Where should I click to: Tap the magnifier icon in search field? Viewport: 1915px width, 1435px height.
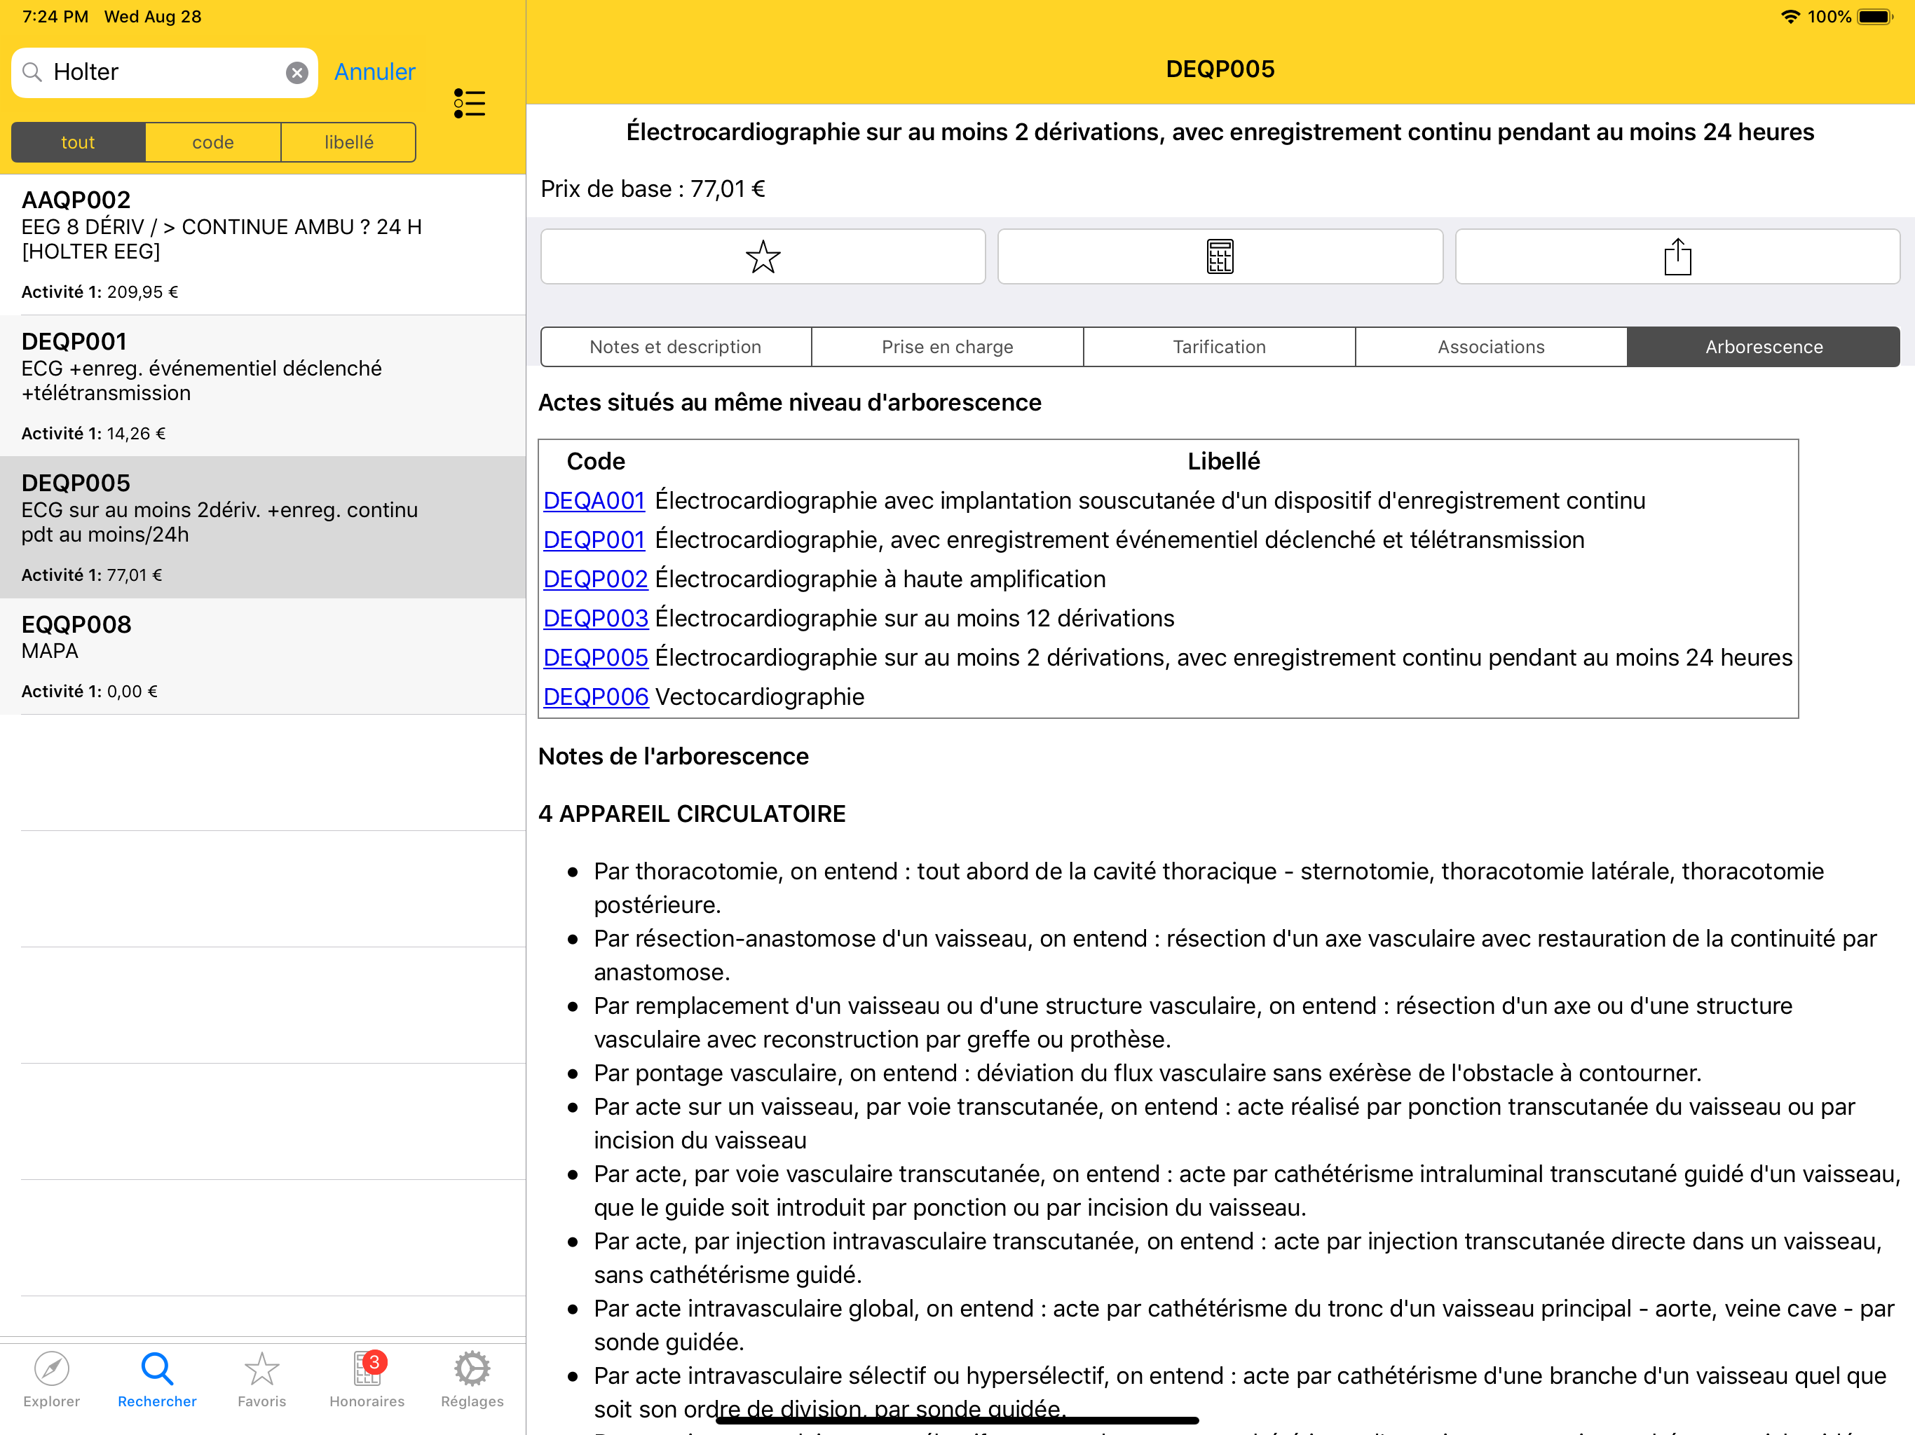click(x=32, y=73)
